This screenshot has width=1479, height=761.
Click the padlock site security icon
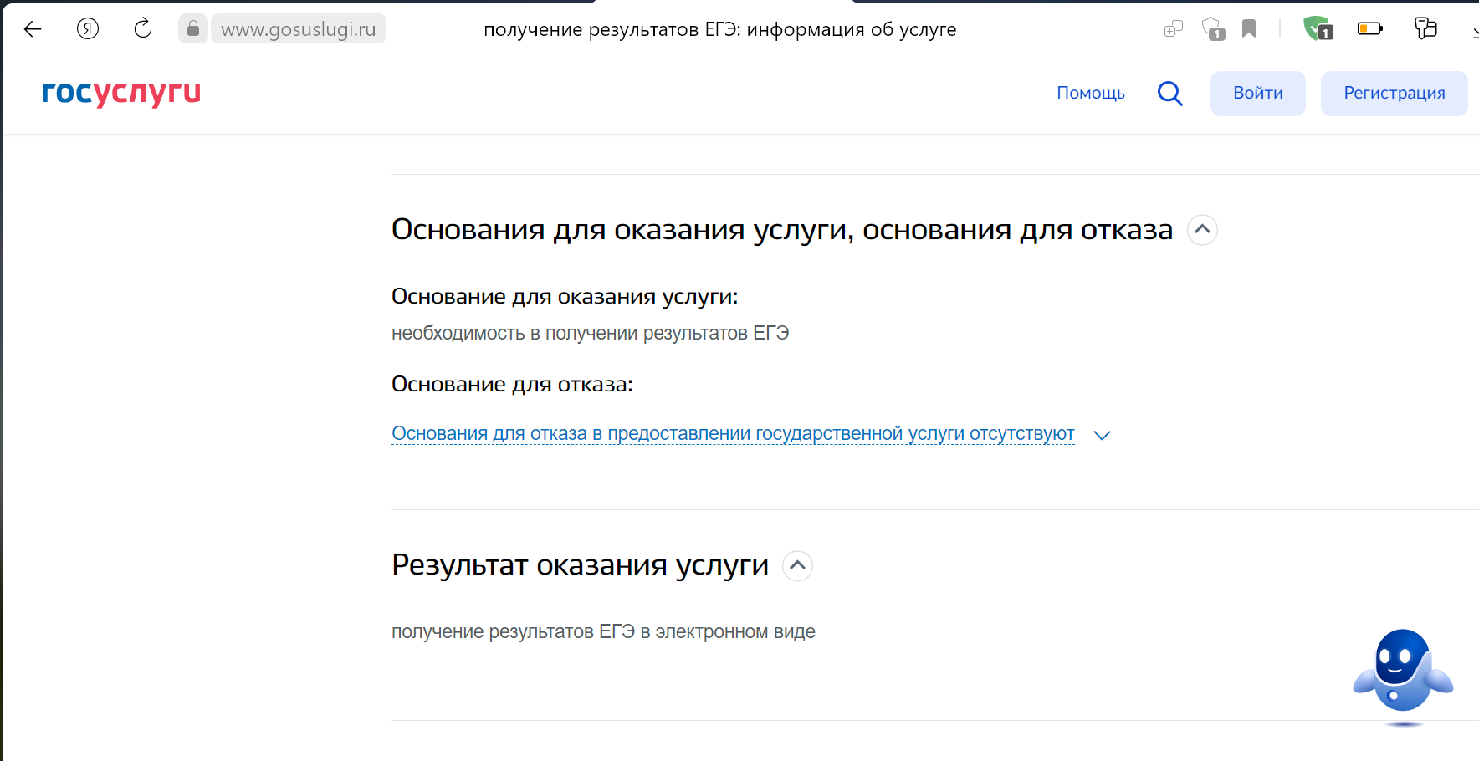pos(193,29)
